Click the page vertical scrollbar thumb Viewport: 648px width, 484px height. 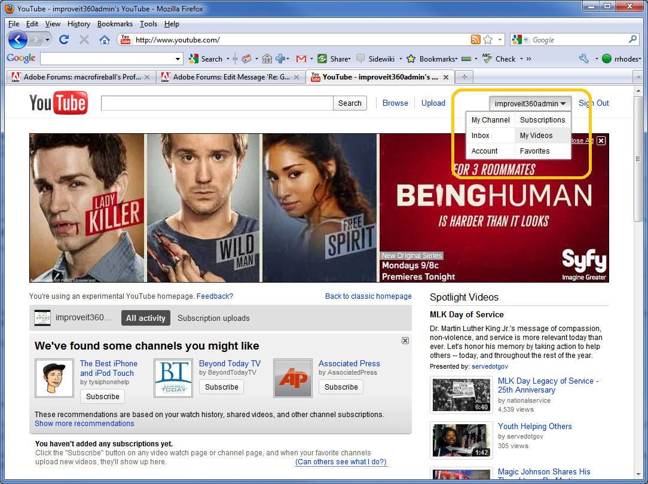(x=638, y=159)
